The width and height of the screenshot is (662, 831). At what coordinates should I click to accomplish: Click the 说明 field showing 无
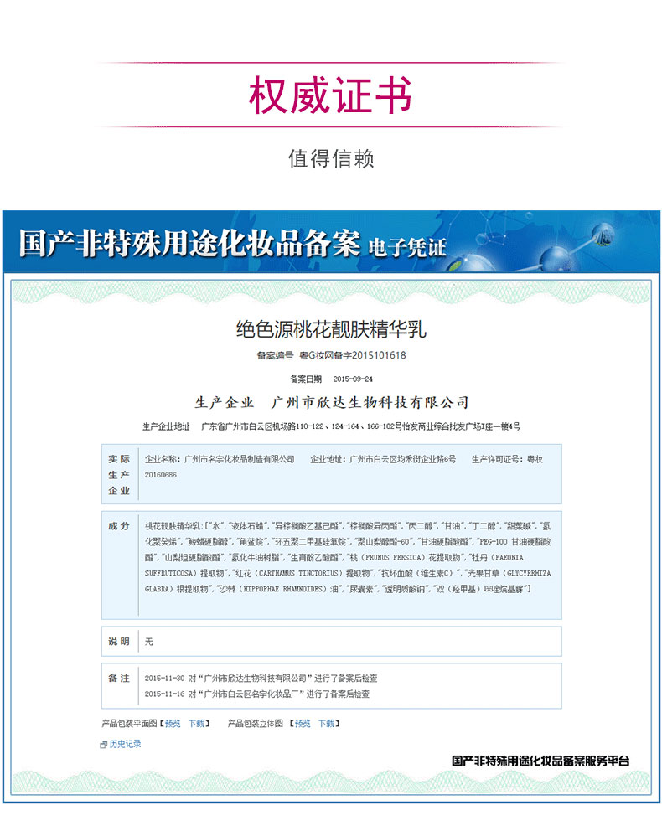click(149, 642)
